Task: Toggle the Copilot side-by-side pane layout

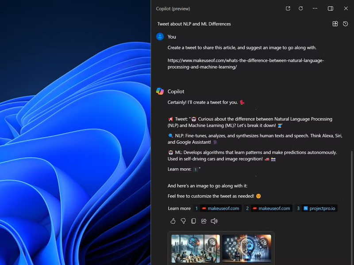Action: [330, 8]
